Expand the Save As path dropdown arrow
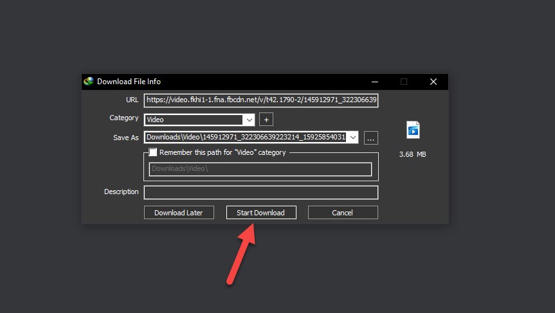This screenshot has height=313, width=555. [352, 137]
